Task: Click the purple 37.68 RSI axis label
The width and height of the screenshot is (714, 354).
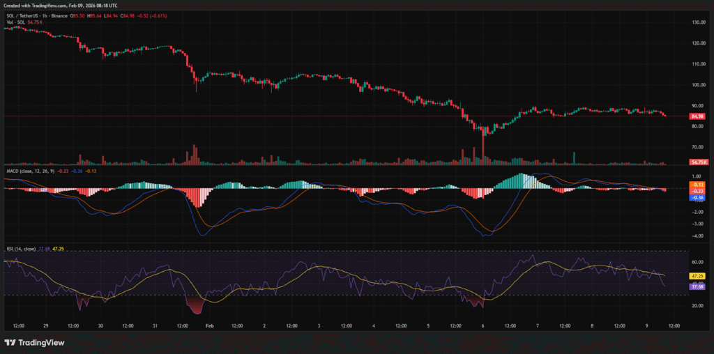Action: (697, 286)
